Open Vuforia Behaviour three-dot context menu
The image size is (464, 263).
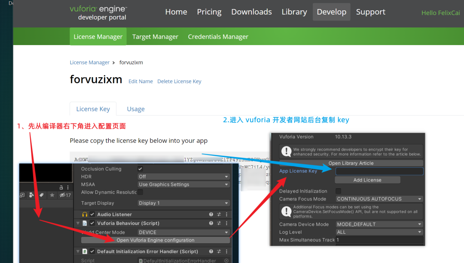(227, 223)
